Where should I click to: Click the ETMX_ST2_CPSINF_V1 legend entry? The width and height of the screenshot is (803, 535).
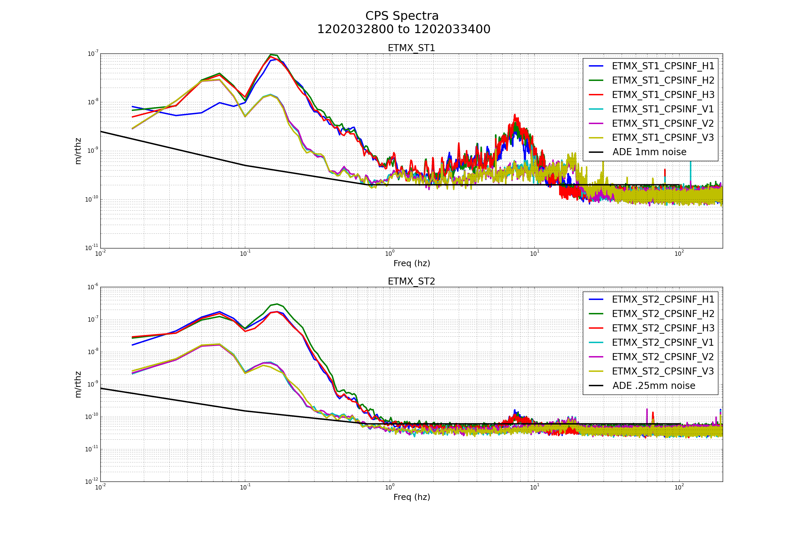[663, 342]
